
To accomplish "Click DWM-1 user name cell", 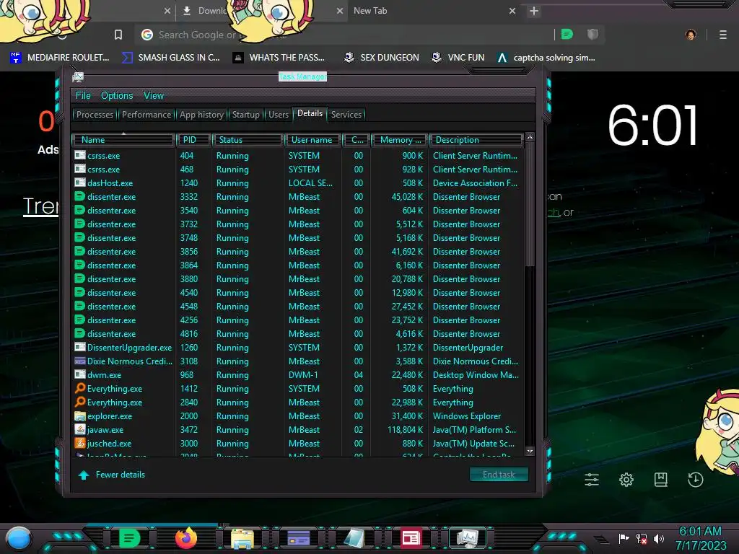I will [303, 375].
